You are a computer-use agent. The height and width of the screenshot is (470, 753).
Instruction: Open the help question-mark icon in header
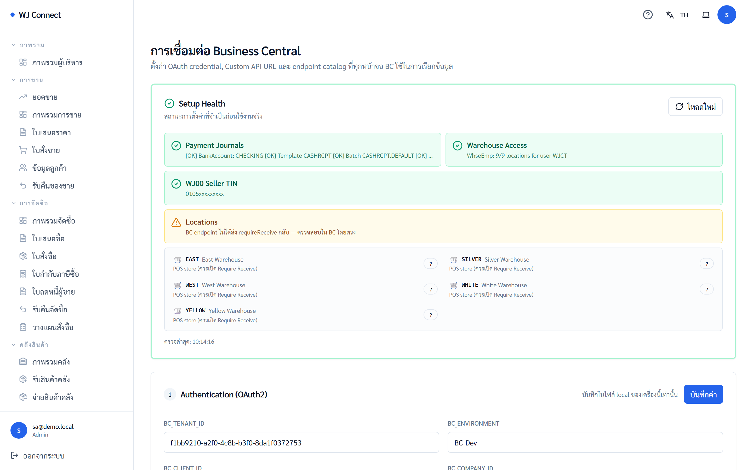(x=648, y=15)
